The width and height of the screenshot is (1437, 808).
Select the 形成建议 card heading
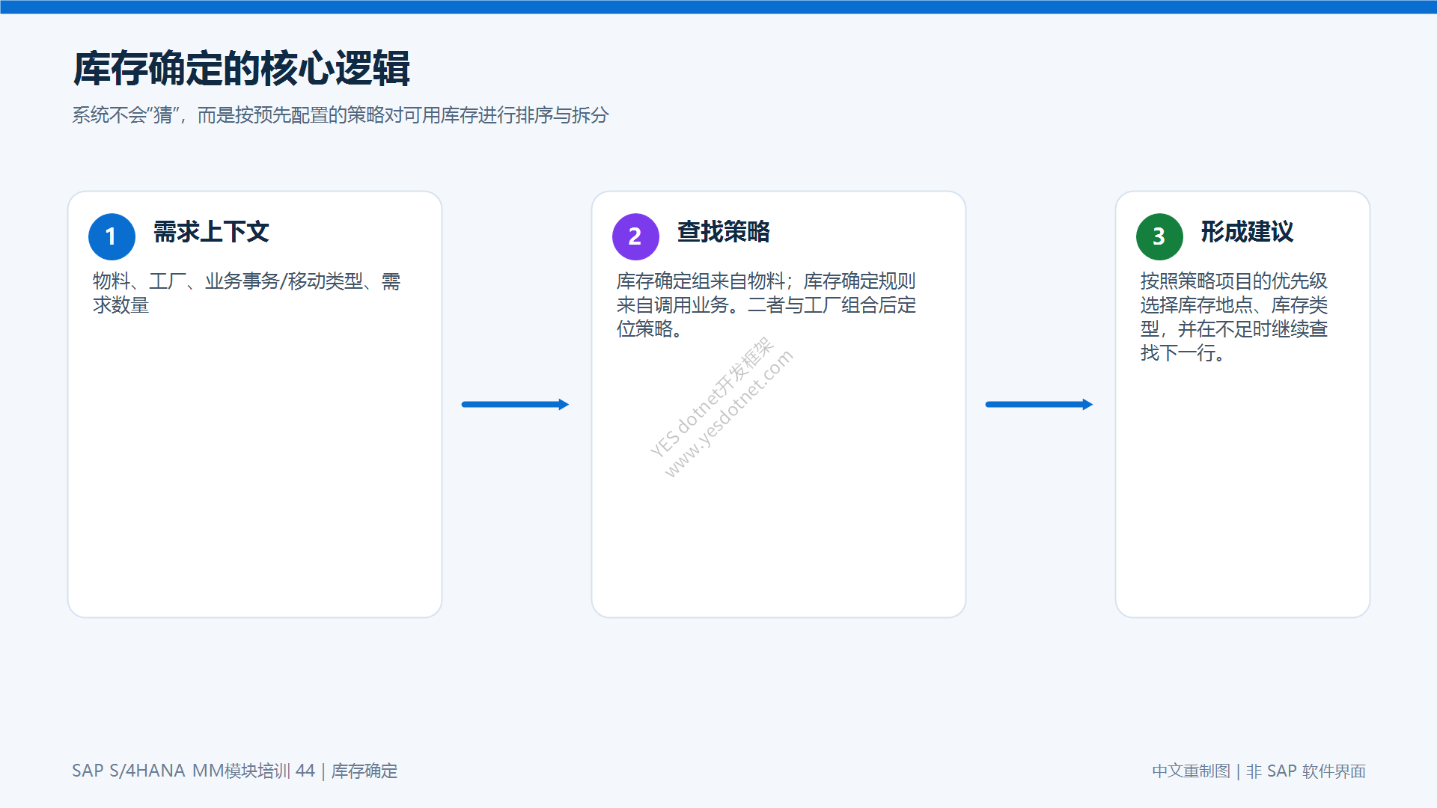(x=1248, y=232)
